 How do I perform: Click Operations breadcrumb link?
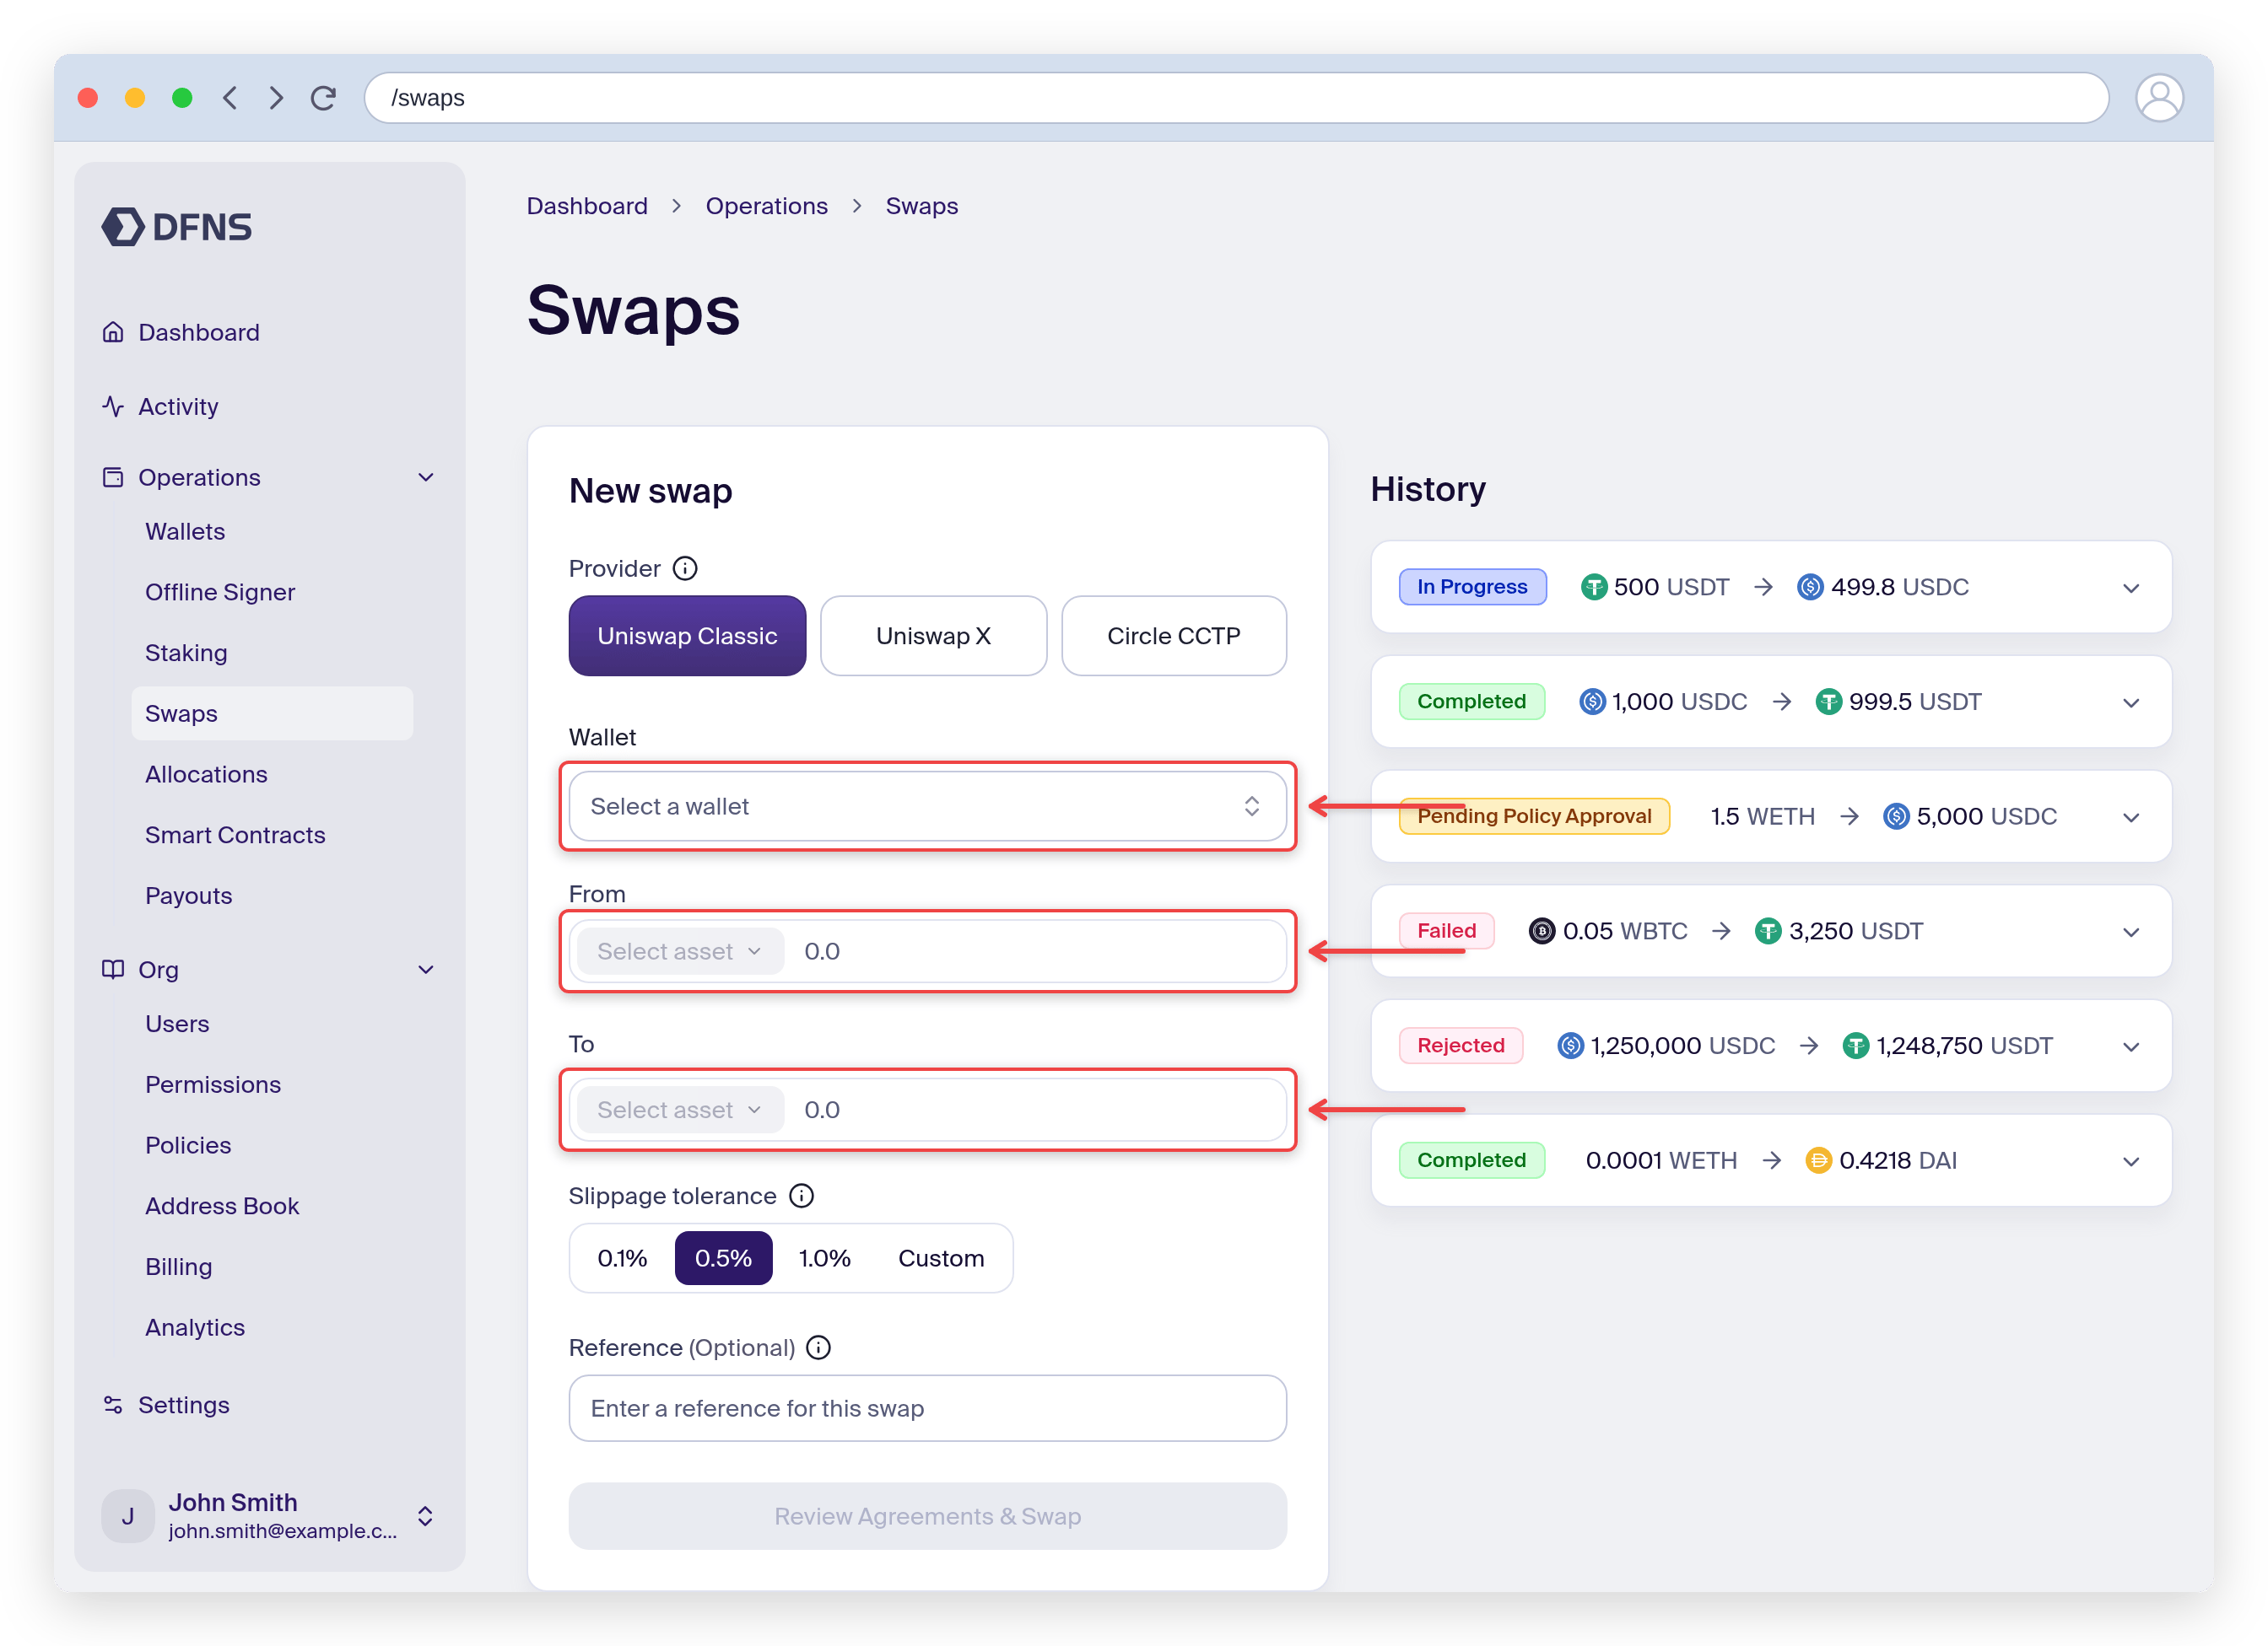pyautogui.click(x=766, y=206)
